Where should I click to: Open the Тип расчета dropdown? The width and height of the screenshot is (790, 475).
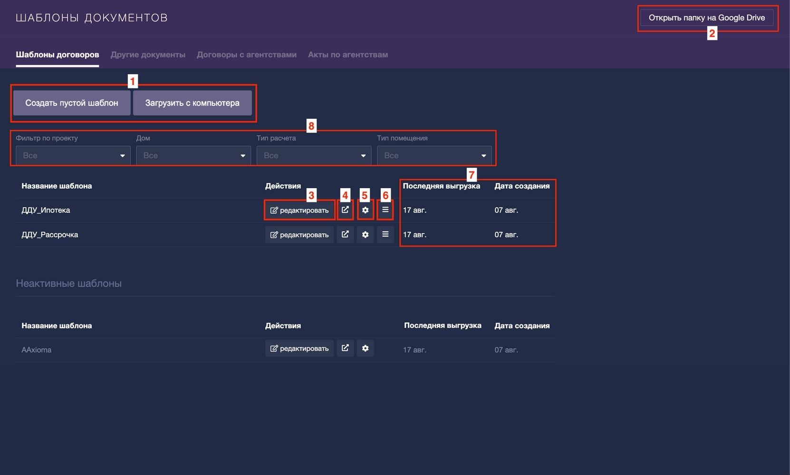click(x=314, y=155)
